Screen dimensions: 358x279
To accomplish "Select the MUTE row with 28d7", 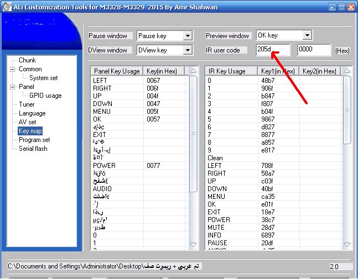I will click(274, 228).
